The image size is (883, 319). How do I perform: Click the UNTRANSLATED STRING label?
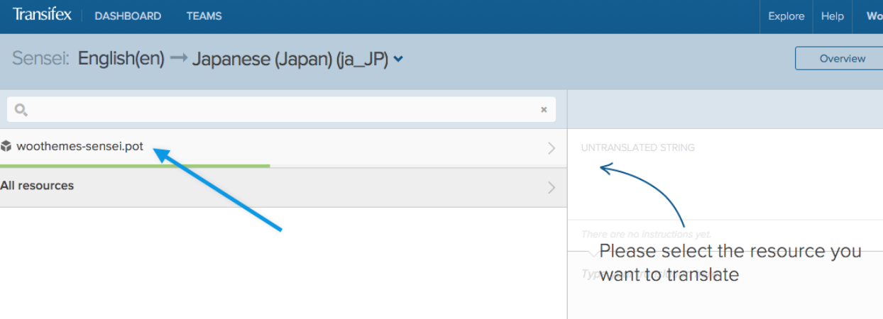click(637, 147)
